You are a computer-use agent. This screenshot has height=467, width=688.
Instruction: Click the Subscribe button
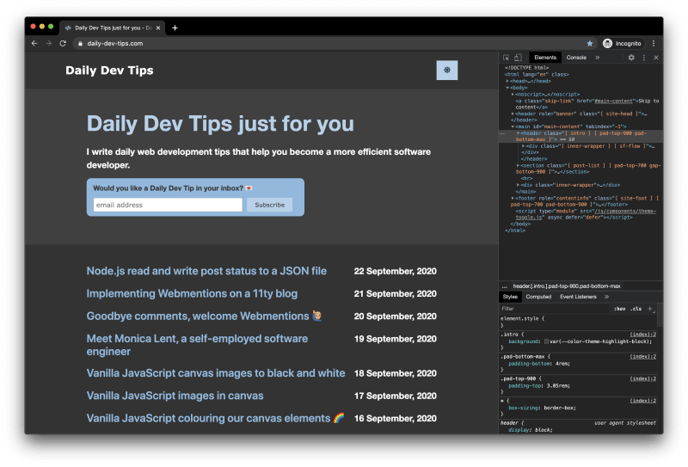[269, 205]
